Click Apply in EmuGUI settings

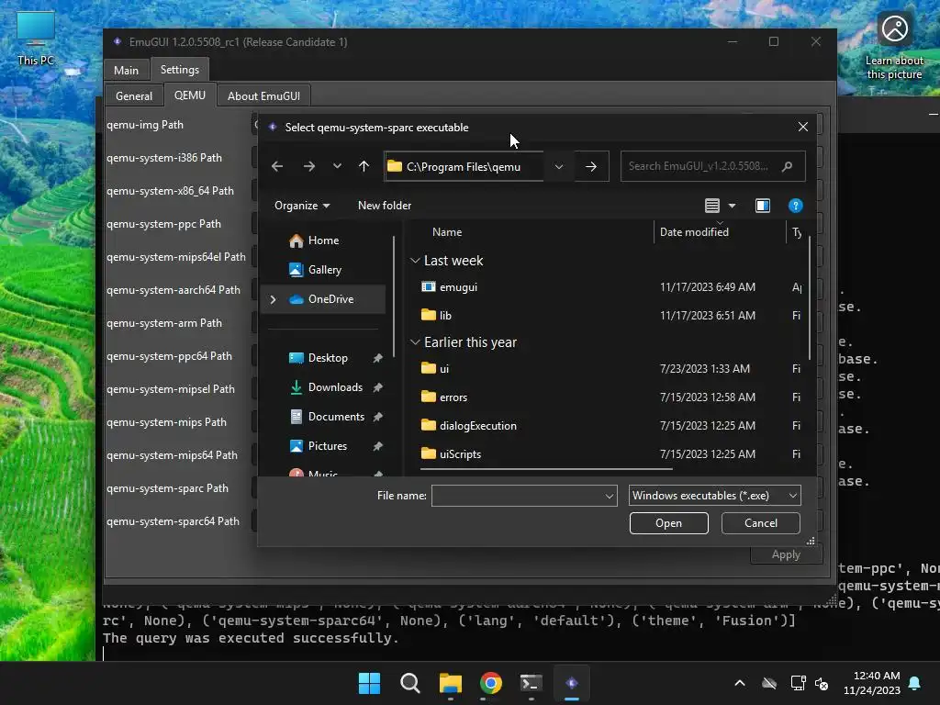tap(786, 555)
